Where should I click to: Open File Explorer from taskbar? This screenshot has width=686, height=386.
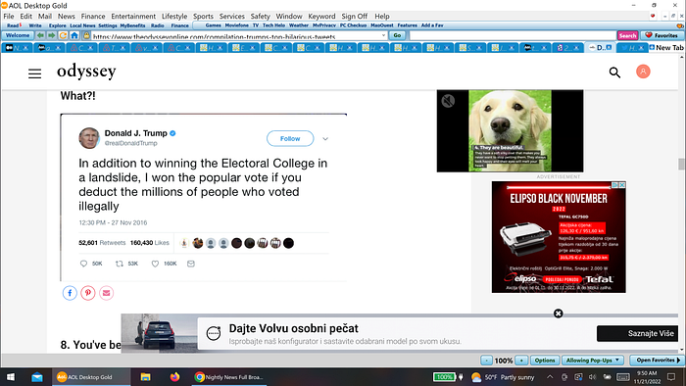[145, 377]
